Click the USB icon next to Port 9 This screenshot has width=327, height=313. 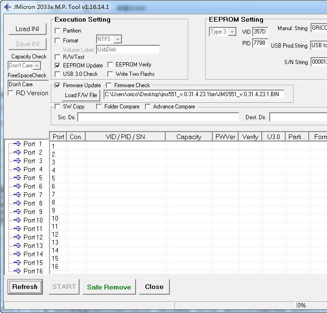pos(17,212)
